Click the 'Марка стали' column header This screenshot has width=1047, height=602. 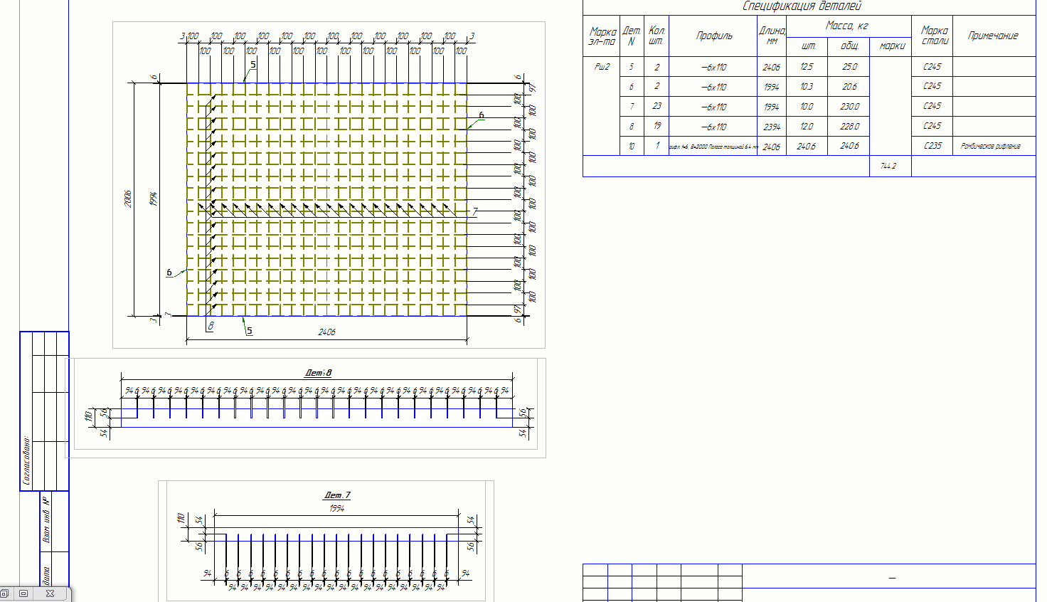pos(934,36)
